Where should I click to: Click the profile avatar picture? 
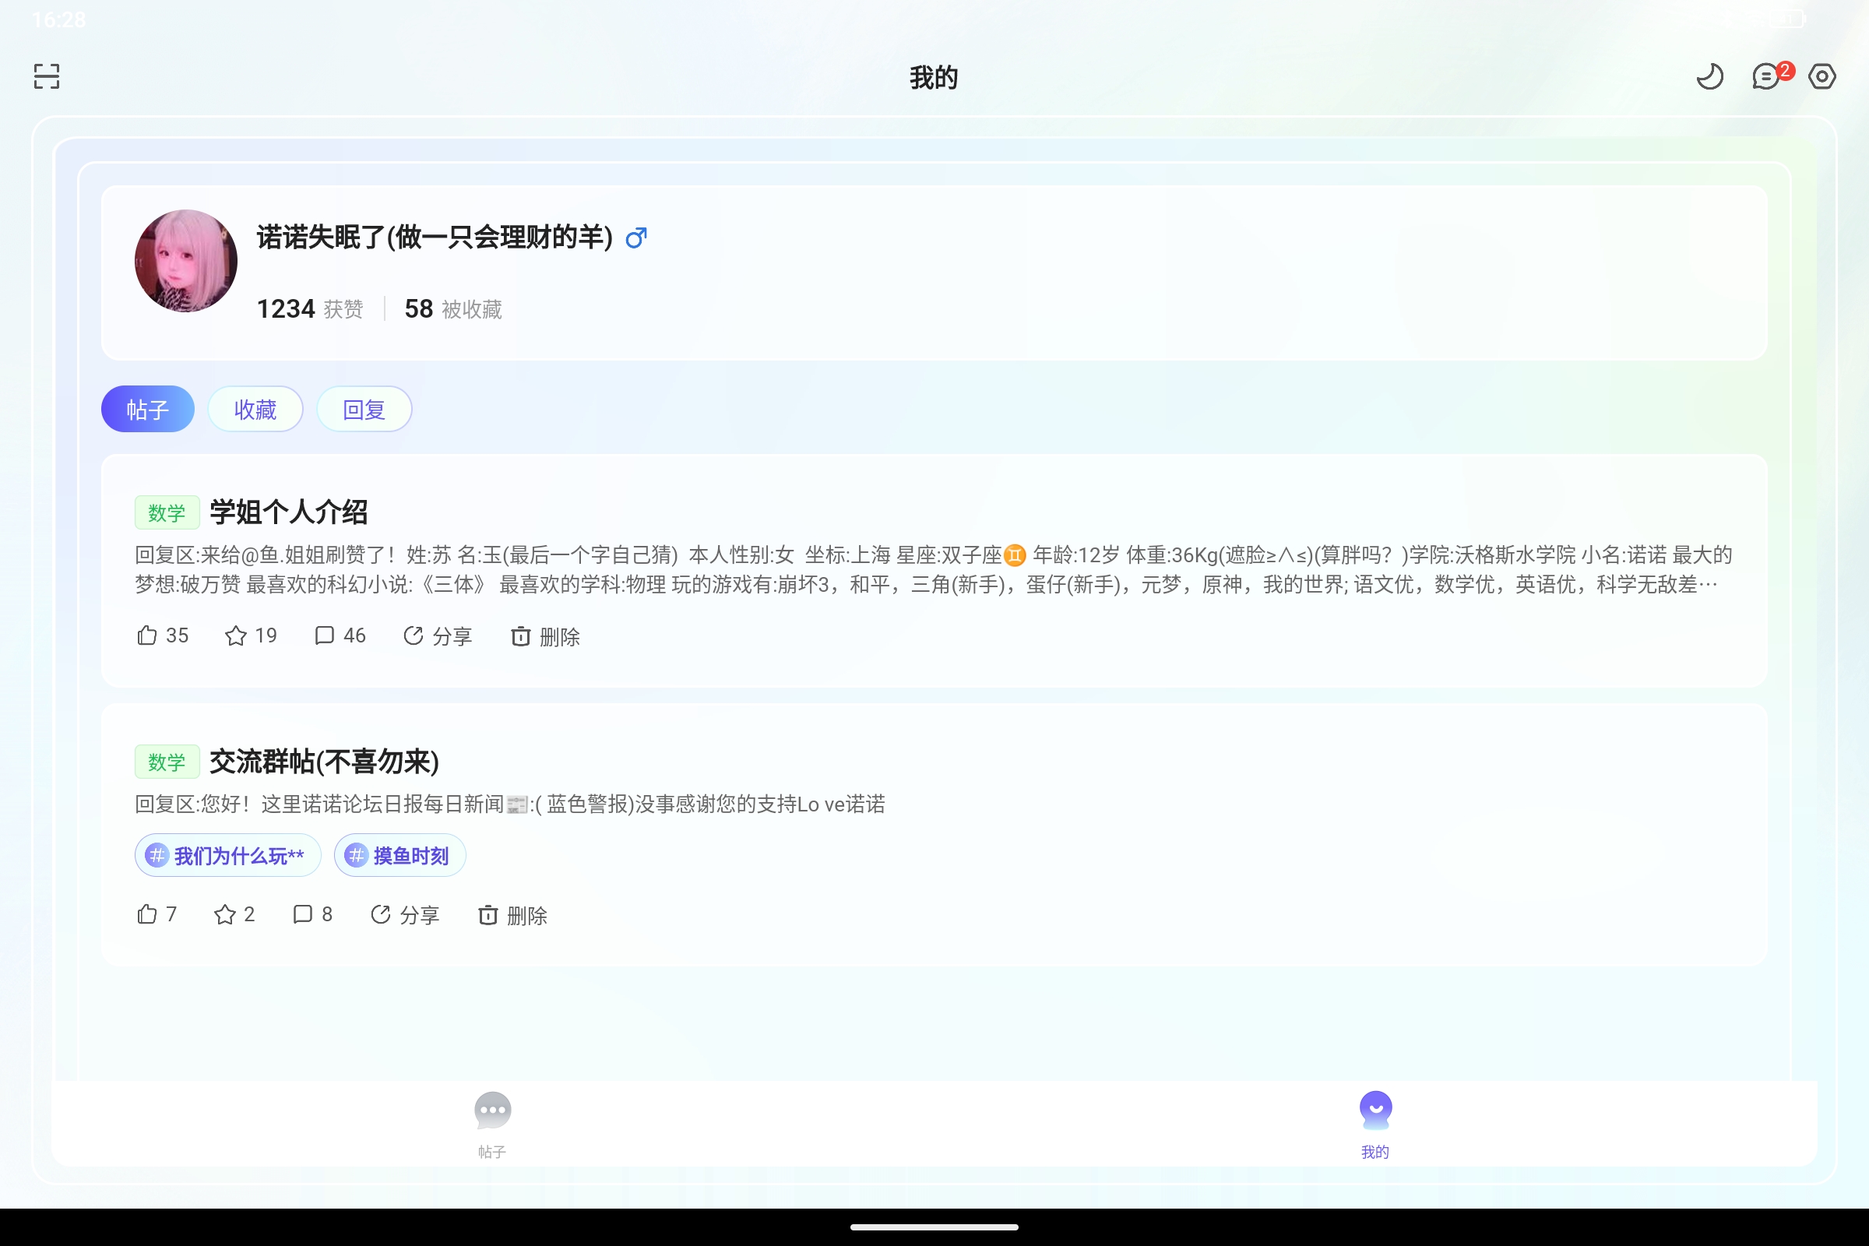tap(185, 261)
